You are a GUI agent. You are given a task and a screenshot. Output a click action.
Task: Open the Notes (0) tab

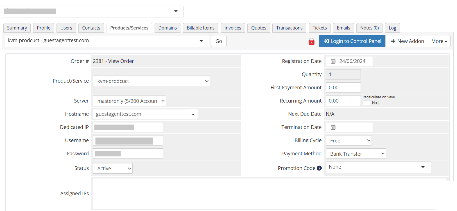369,28
